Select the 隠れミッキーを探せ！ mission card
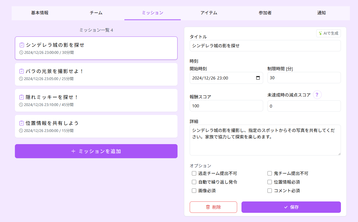 point(96,100)
